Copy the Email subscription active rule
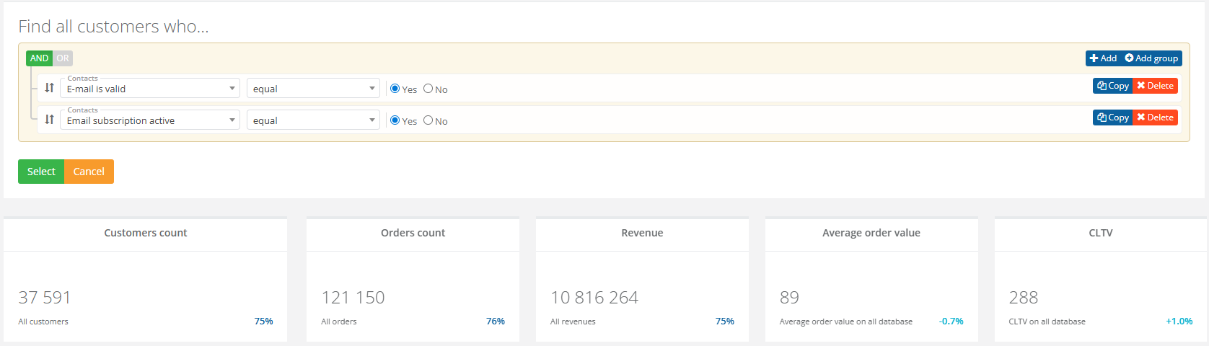 [x=1112, y=117]
